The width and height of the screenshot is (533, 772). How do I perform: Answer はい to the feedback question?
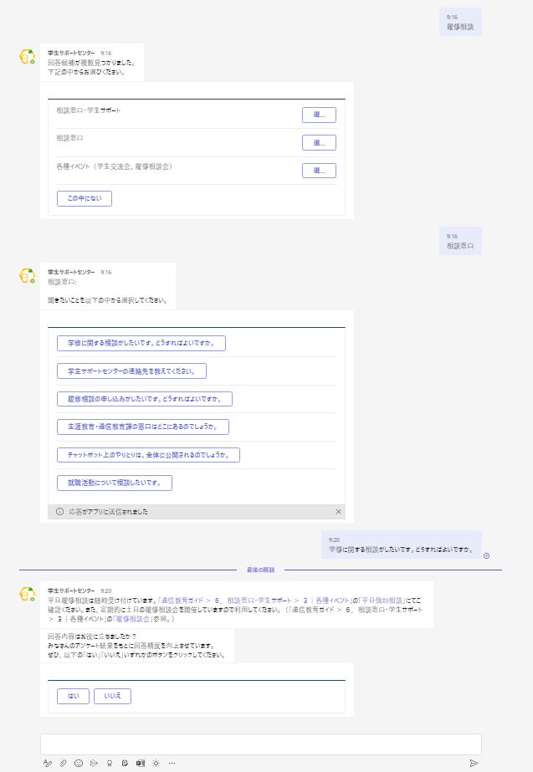click(73, 696)
